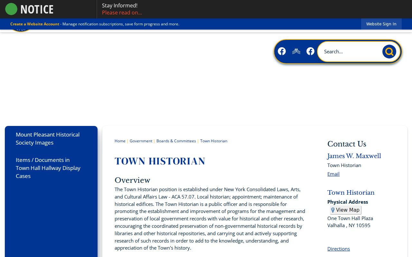Open Mount Pleasant Historical Society Images menu item
This screenshot has height=257, width=412.
pos(48,138)
